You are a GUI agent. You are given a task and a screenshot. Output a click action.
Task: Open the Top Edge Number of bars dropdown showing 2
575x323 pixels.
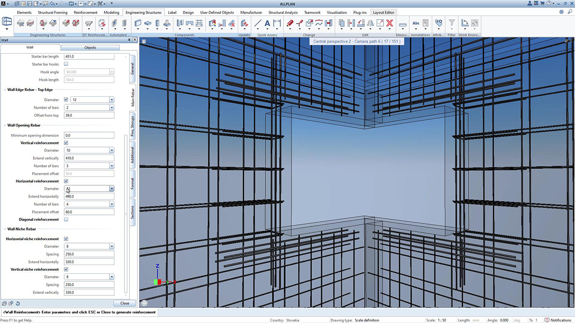(x=112, y=108)
